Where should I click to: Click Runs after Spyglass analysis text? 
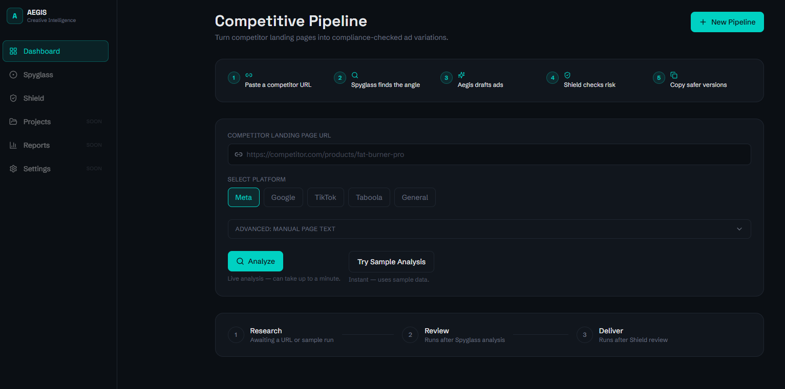click(x=464, y=340)
